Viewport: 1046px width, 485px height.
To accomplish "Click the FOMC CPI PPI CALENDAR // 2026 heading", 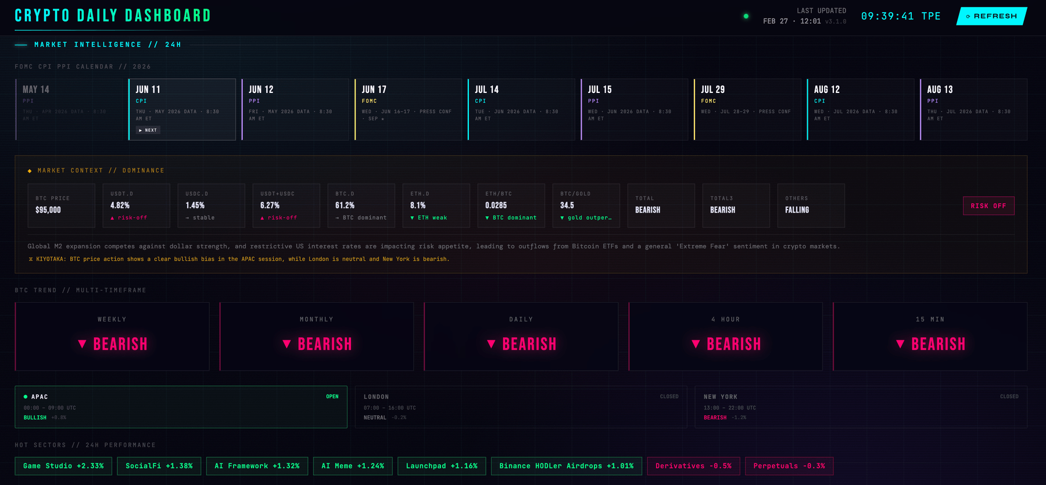I will click(x=83, y=67).
